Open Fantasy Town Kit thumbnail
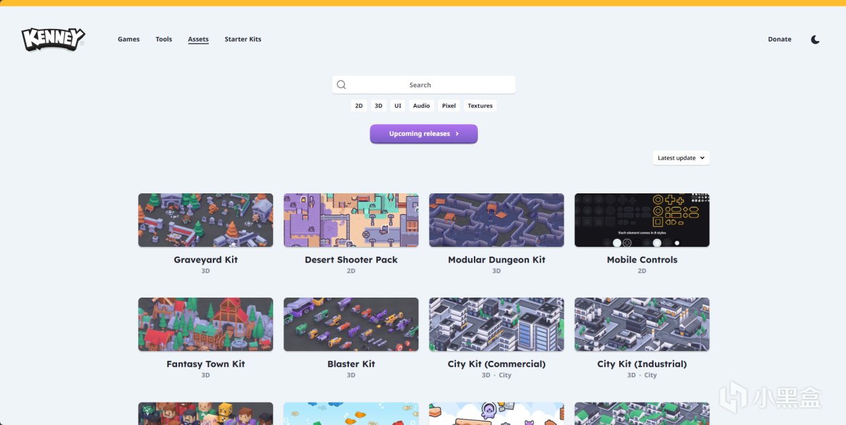Viewport: 846px width, 425px height. point(206,325)
